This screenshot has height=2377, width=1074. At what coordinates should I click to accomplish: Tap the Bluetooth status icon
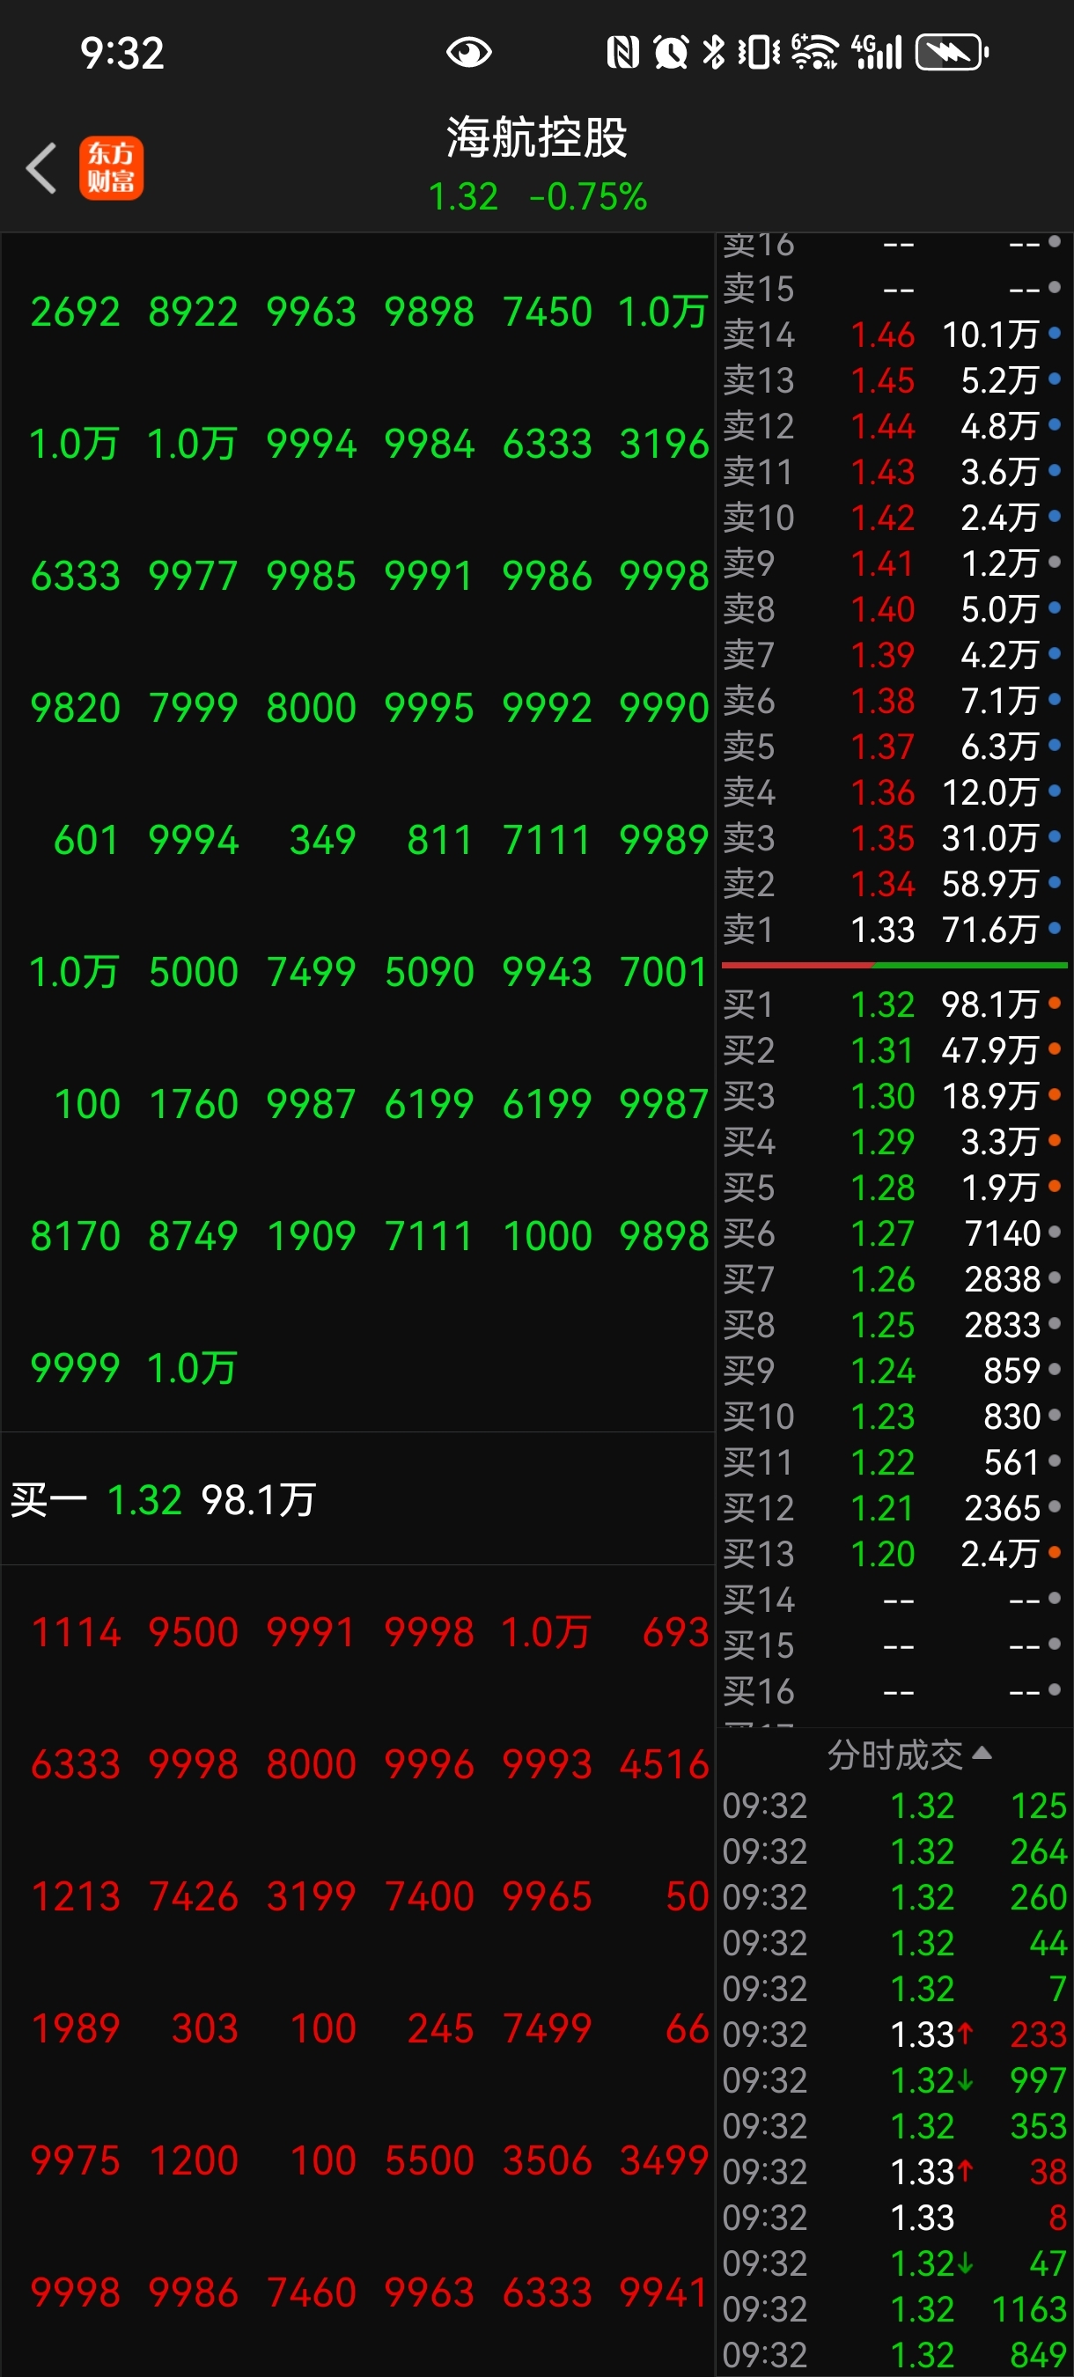(x=713, y=53)
